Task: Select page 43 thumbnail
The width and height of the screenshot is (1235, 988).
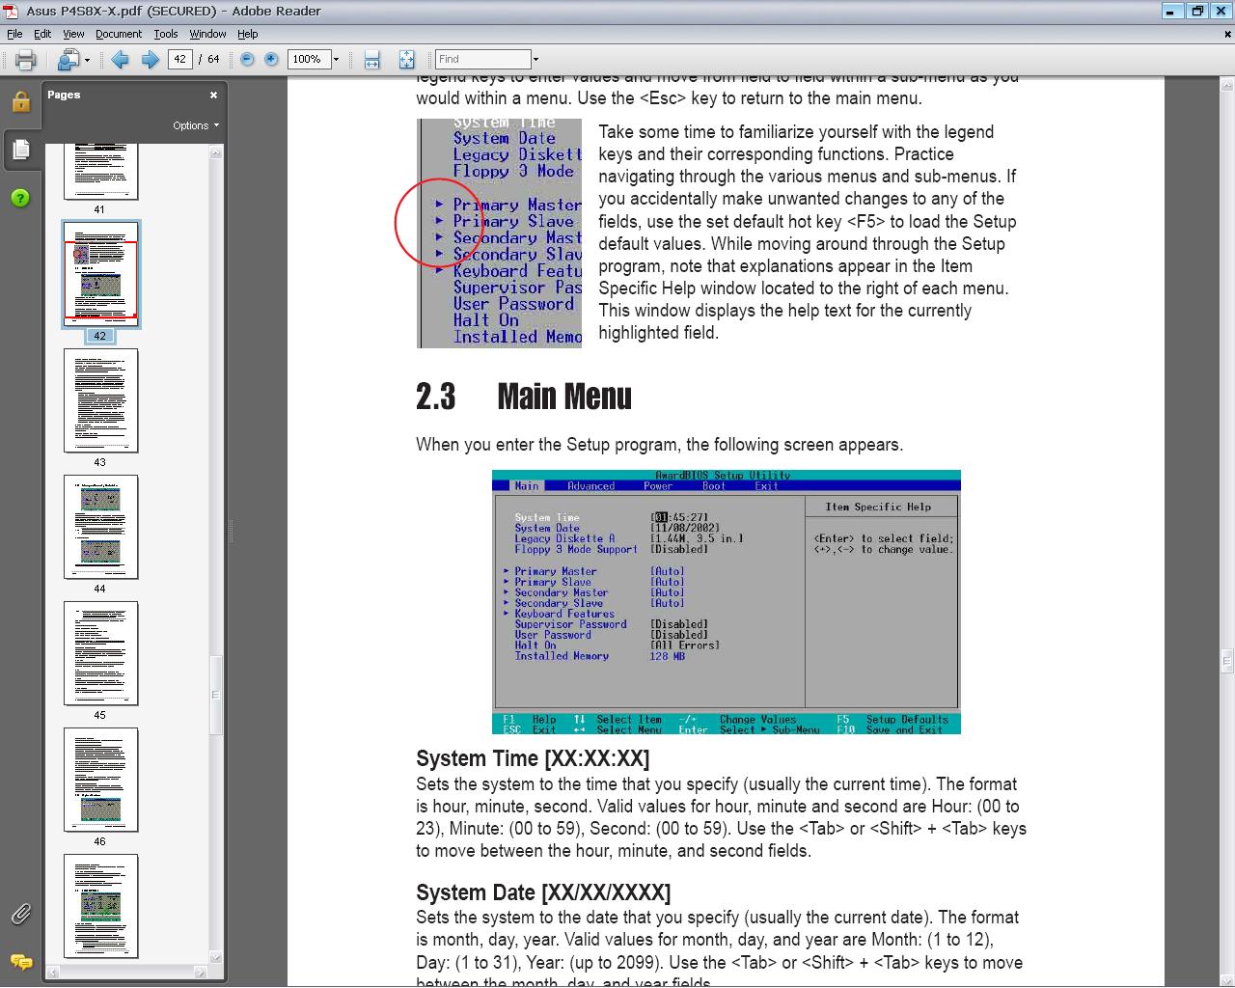Action: [x=100, y=400]
